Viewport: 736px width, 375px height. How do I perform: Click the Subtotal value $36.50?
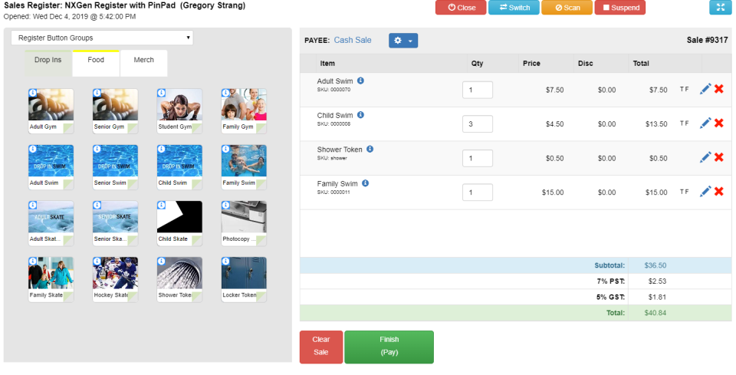tap(655, 265)
